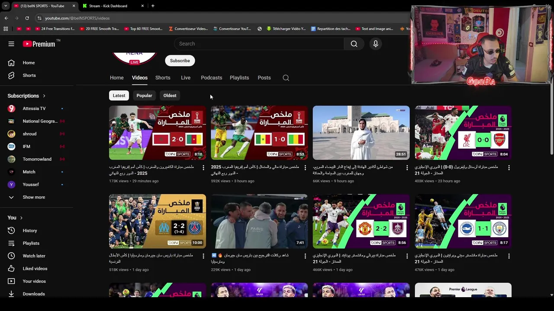This screenshot has height=311, width=554.
Task: Start voice search with microphone icon
Action: click(x=376, y=44)
